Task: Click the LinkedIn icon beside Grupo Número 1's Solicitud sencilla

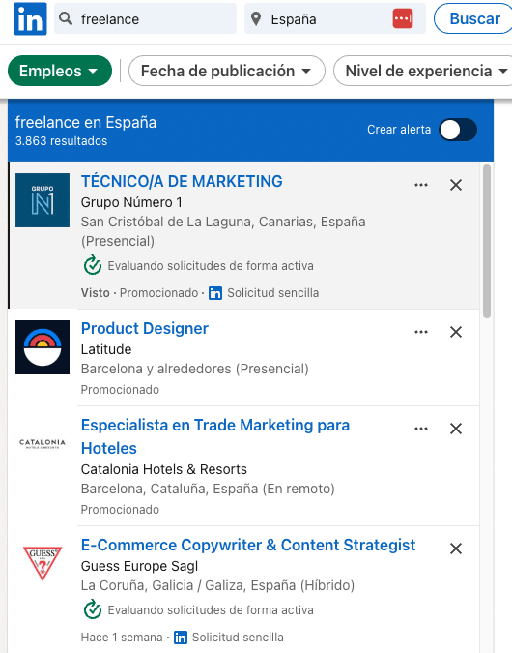Action: pyautogui.click(x=215, y=293)
